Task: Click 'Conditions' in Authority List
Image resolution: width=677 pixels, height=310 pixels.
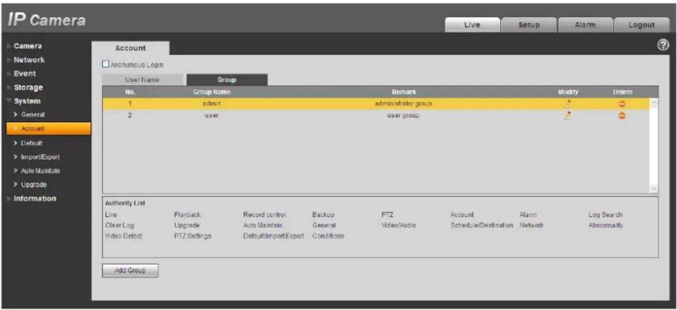Action: point(328,235)
